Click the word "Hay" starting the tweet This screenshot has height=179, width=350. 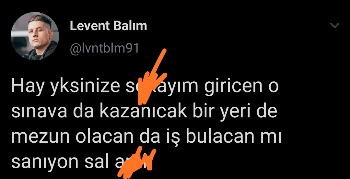coord(28,87)
